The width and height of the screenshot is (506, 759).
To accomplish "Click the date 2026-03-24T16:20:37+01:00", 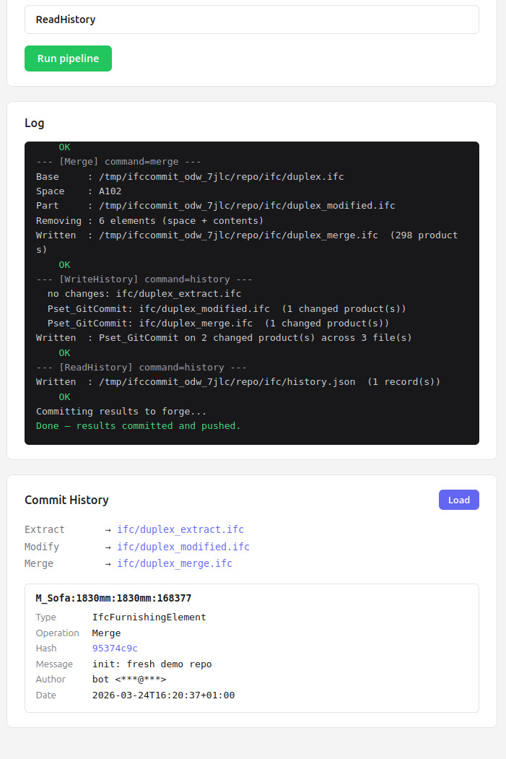I will 164,695.
